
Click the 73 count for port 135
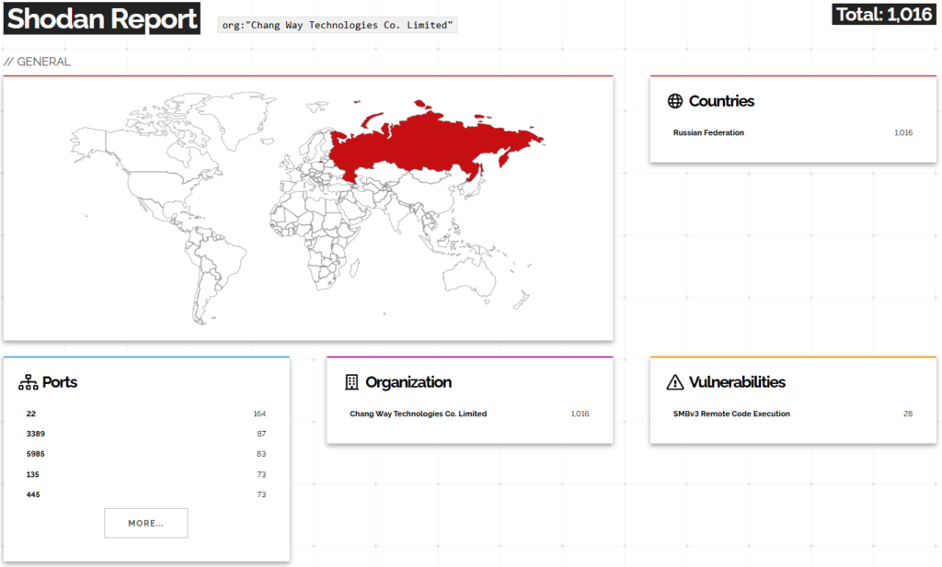point(261,474)
